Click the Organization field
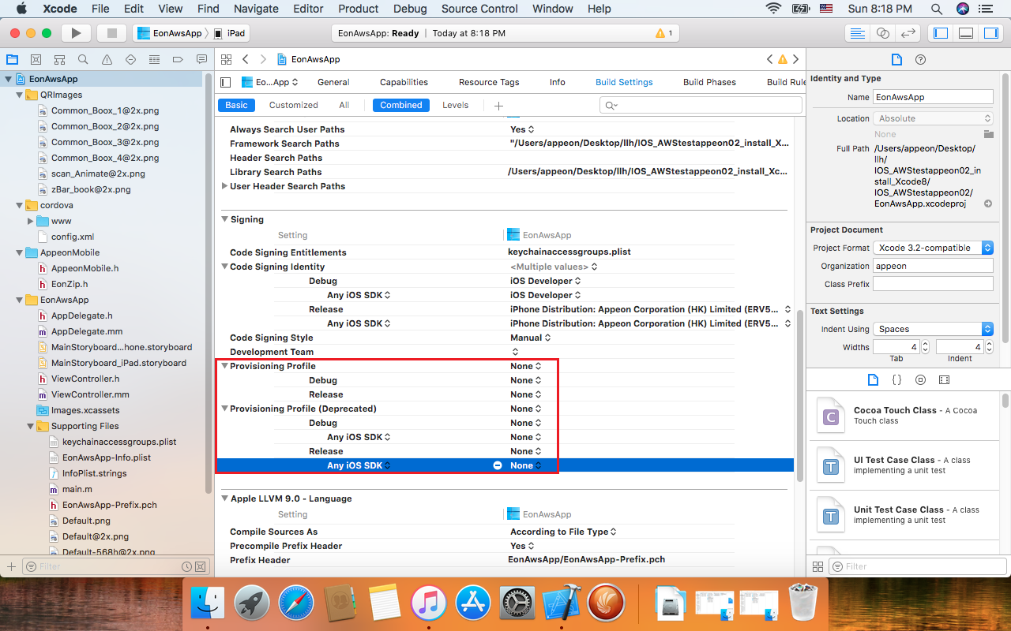The image size is (1011, 631). [933, 266]
